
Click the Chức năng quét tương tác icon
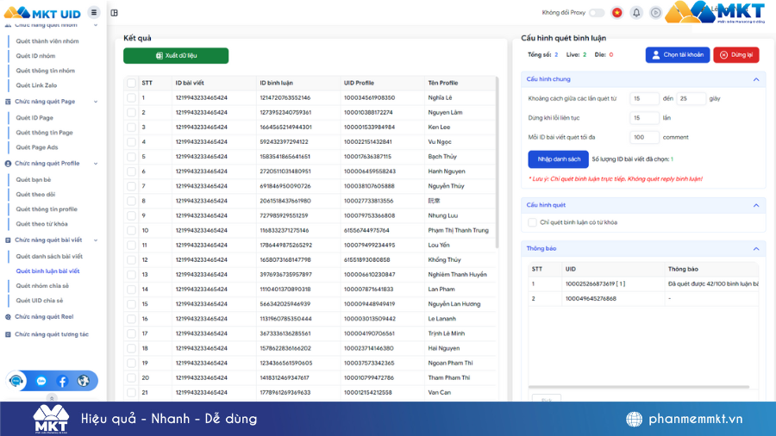point(8,334)
